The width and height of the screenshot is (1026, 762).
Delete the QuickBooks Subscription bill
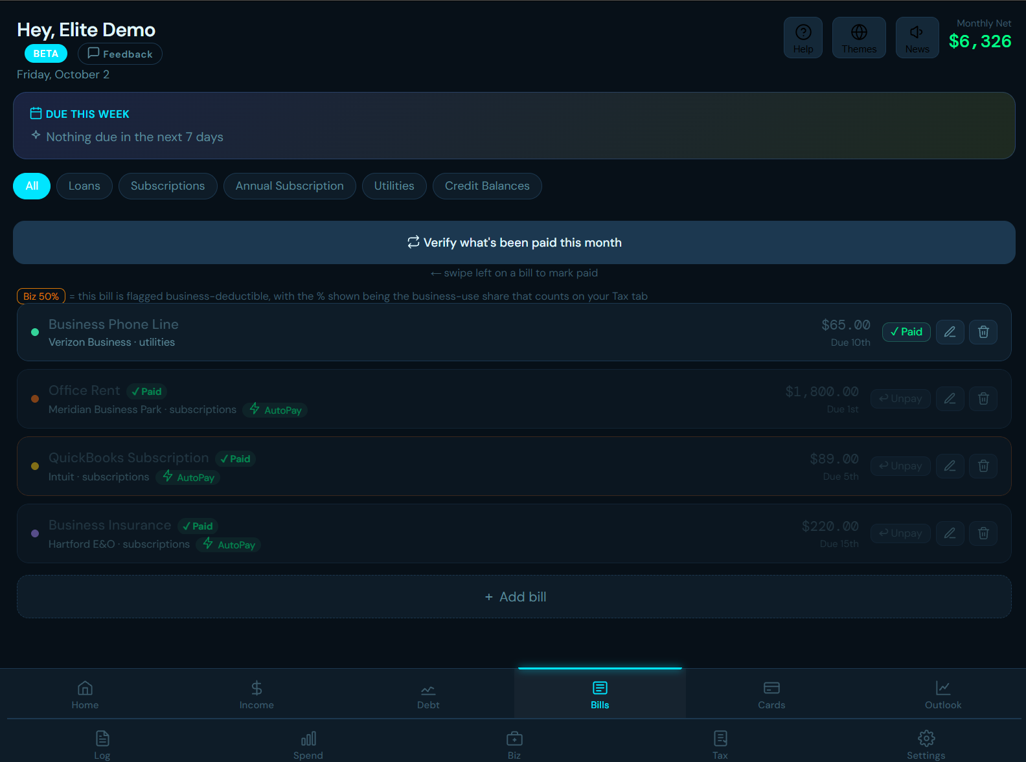pyautogui.click(x=983, y=466)
